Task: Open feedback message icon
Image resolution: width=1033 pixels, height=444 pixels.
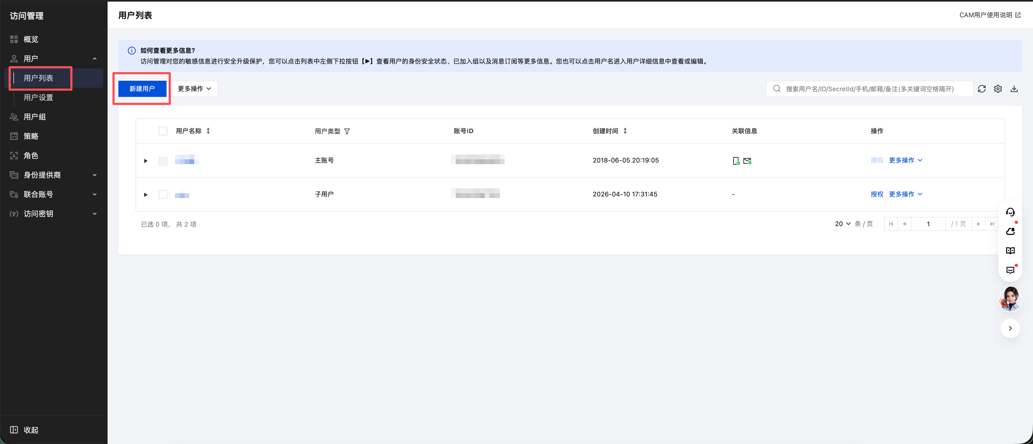Action: 1010,270
